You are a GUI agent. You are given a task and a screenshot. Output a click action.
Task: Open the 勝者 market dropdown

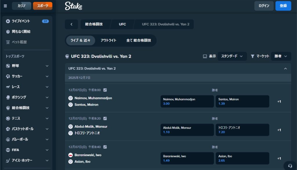pyautogui.click(x=281, y=56)
